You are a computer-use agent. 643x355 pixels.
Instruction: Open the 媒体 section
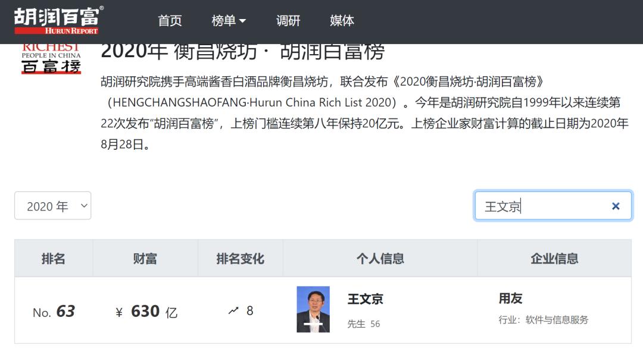pyautogui.click(x=341, y=21)
